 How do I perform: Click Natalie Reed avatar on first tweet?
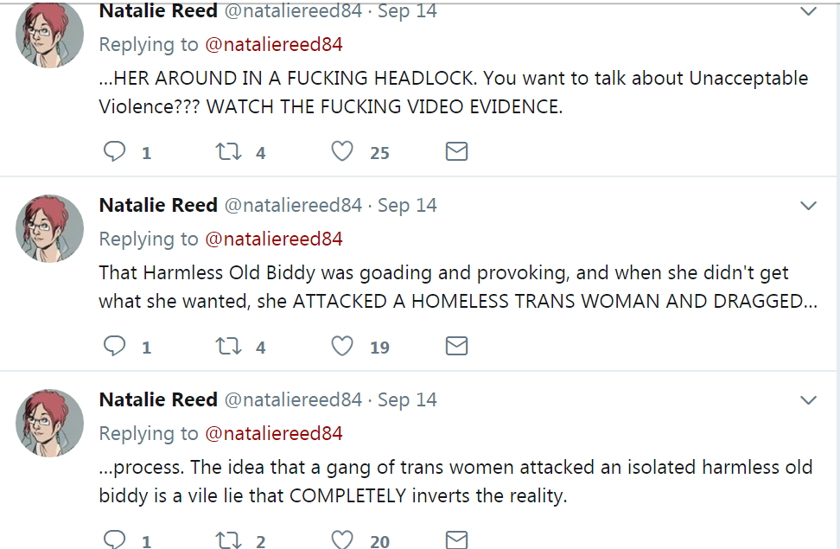[50, 33]
